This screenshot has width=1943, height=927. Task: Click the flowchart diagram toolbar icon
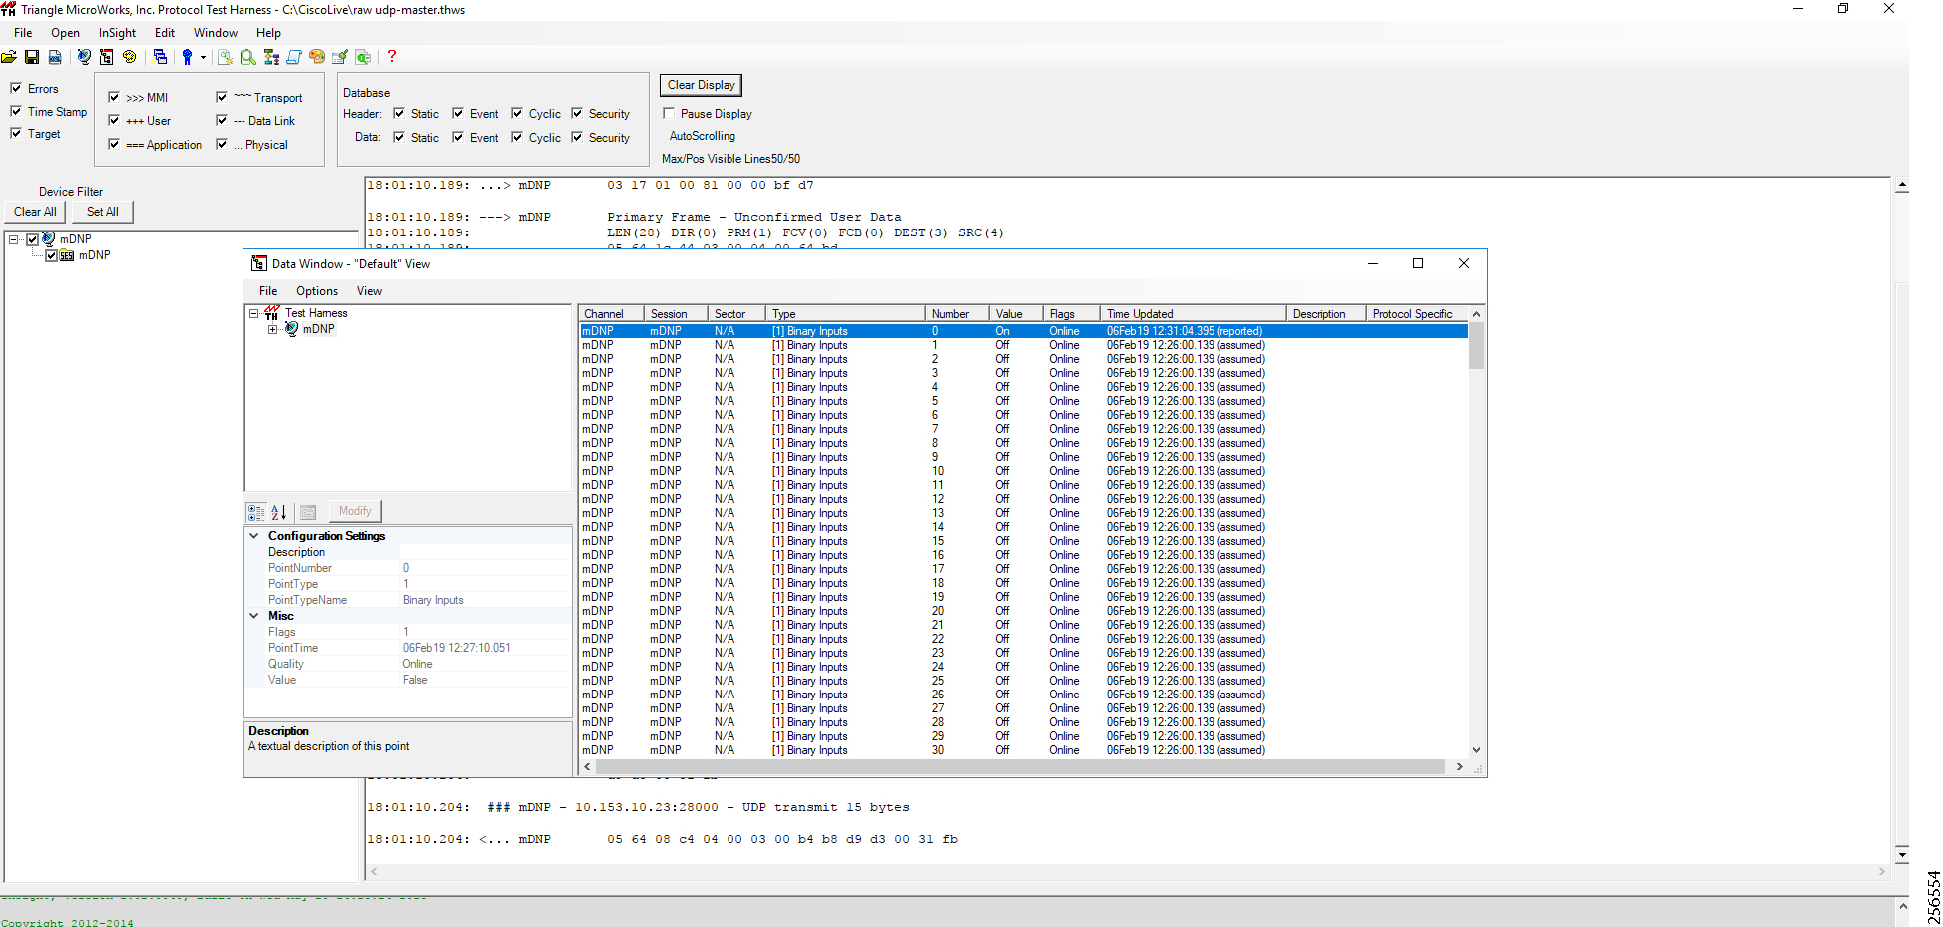point(271,57)
